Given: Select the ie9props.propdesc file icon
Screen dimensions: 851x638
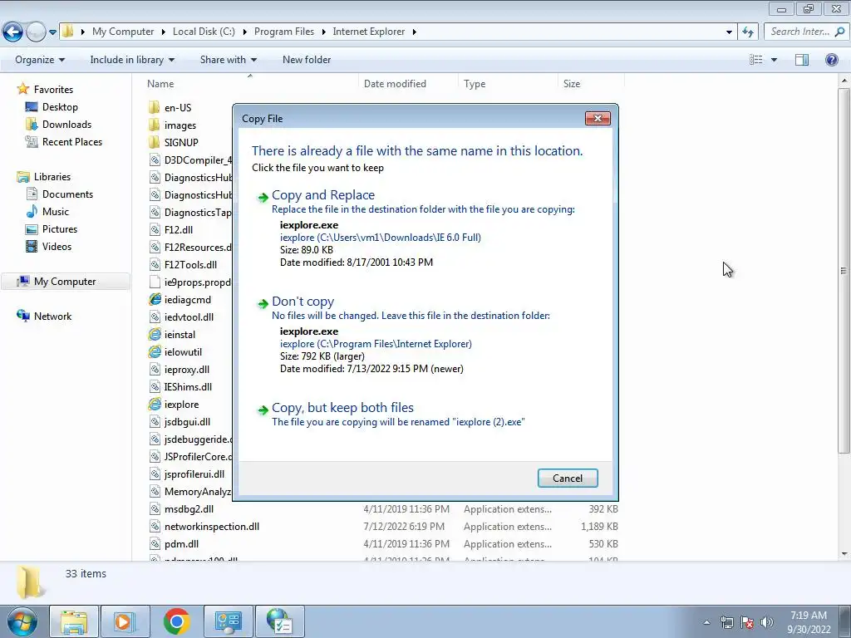Looking at the screenshot, I should (155, 282).
